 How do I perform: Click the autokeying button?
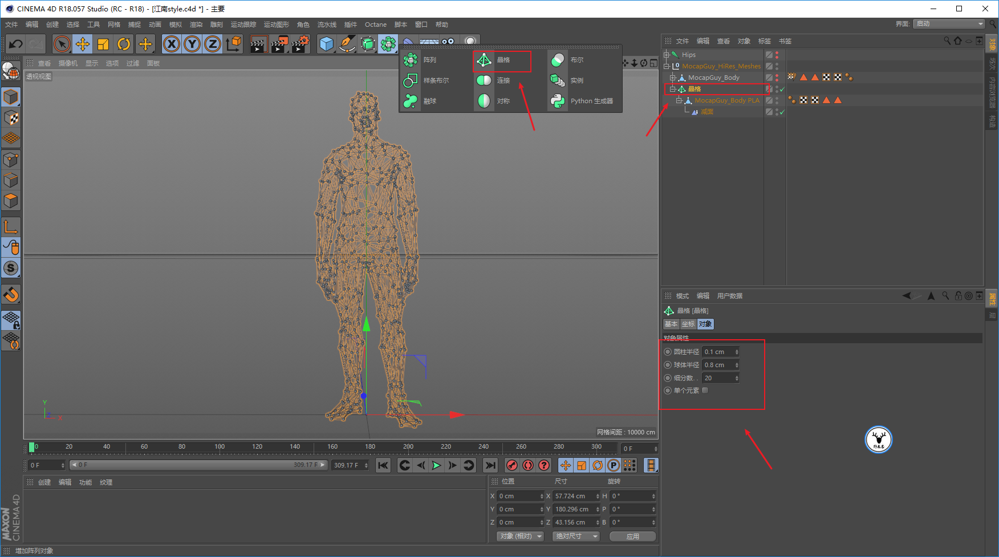point(528,465)
